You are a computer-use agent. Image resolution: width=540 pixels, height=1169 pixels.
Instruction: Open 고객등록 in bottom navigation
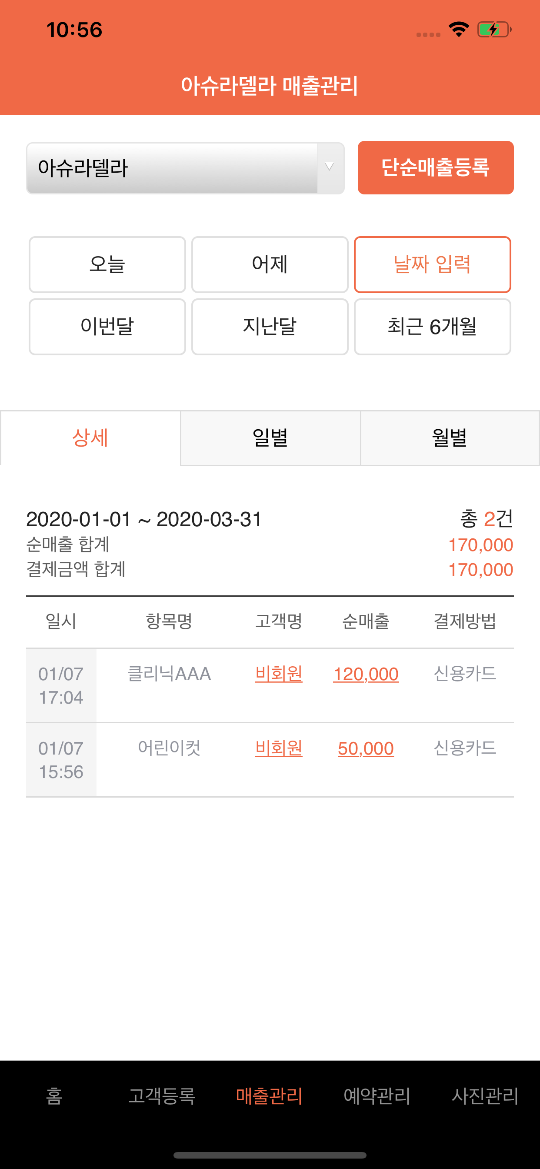click(162, 1096)
